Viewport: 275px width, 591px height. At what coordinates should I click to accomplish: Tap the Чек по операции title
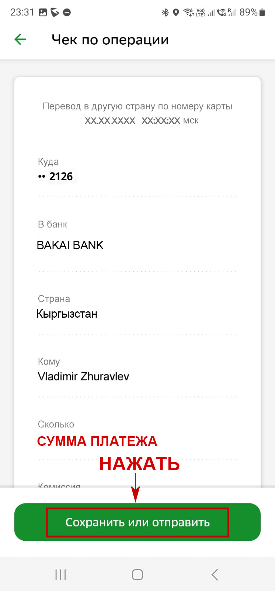tap(110, 40)
